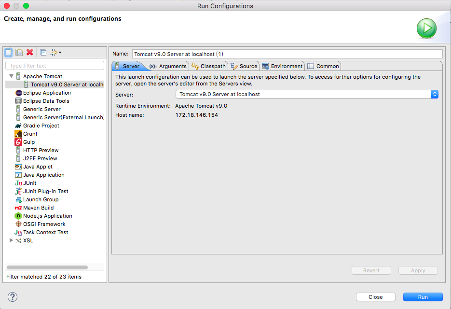Click the New launch configuration icon

click(x=9, y=53)
